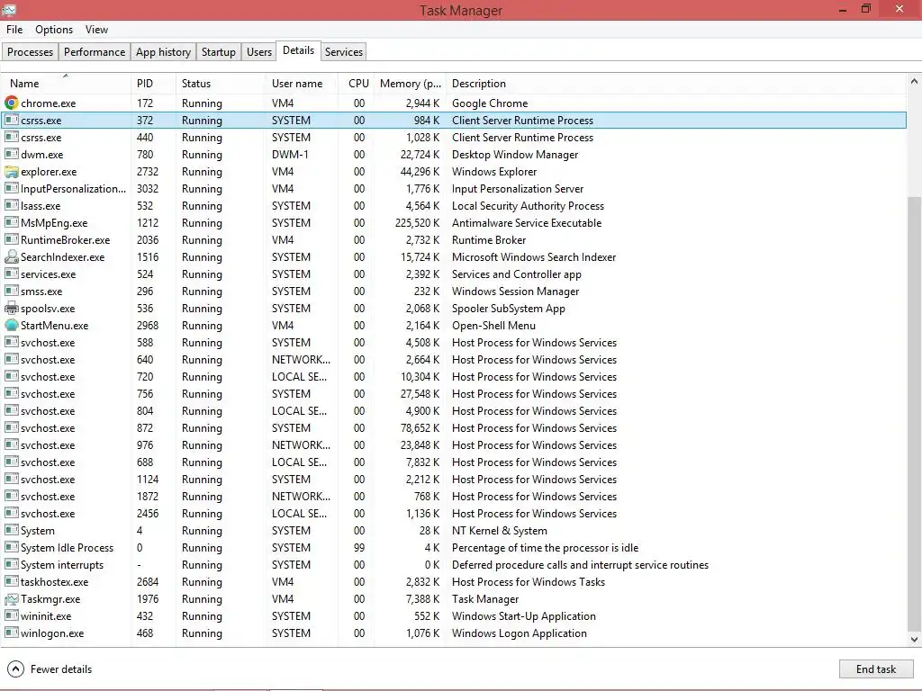Select csrss.exe row with PID 440
922x691 pixels.
tap(454, 137)
